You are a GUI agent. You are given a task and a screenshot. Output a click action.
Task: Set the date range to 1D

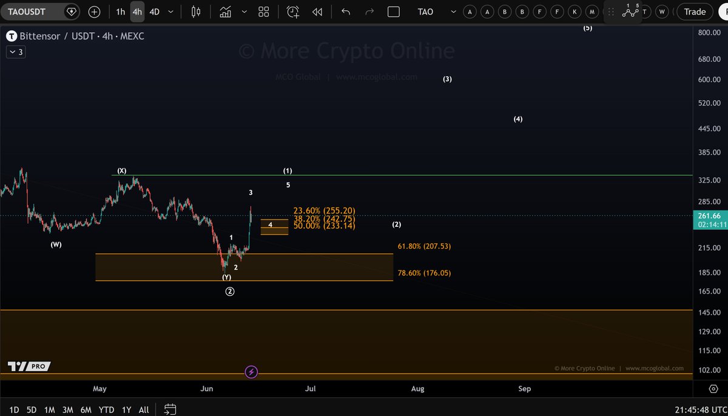(x=14, y=409)
